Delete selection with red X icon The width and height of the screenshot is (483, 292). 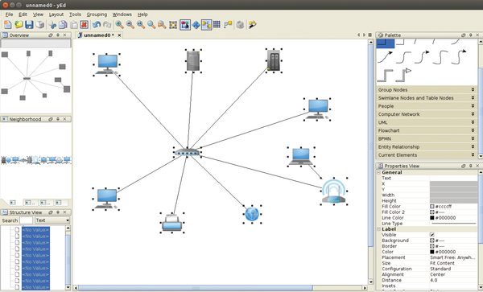84,25
